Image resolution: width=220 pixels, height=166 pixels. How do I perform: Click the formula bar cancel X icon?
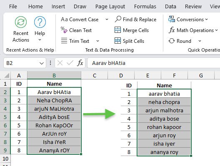(x=60, y=63)
